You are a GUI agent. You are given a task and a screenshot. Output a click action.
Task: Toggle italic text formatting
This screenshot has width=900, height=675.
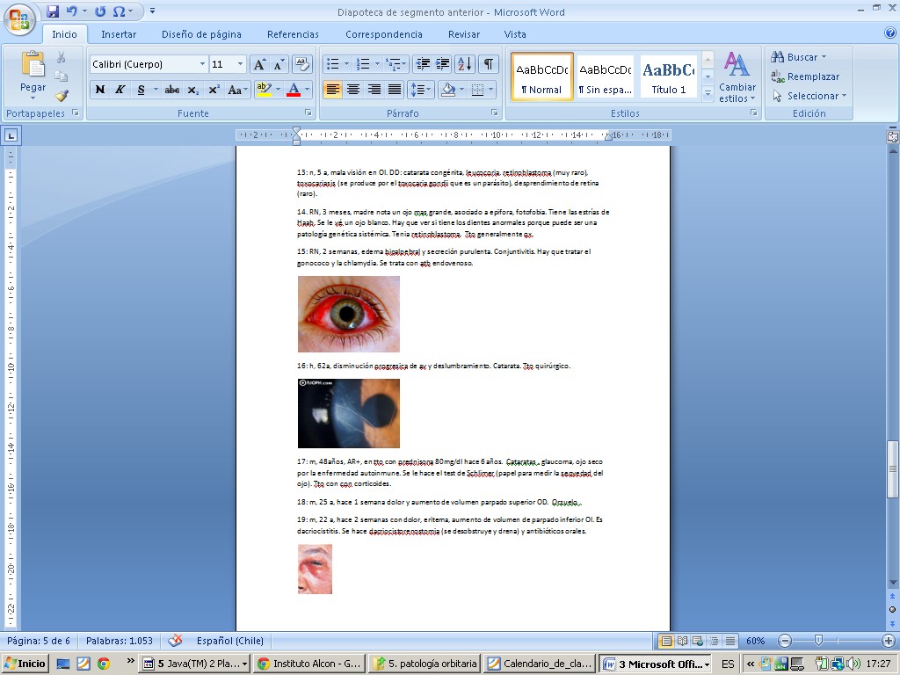coord(120,90)
